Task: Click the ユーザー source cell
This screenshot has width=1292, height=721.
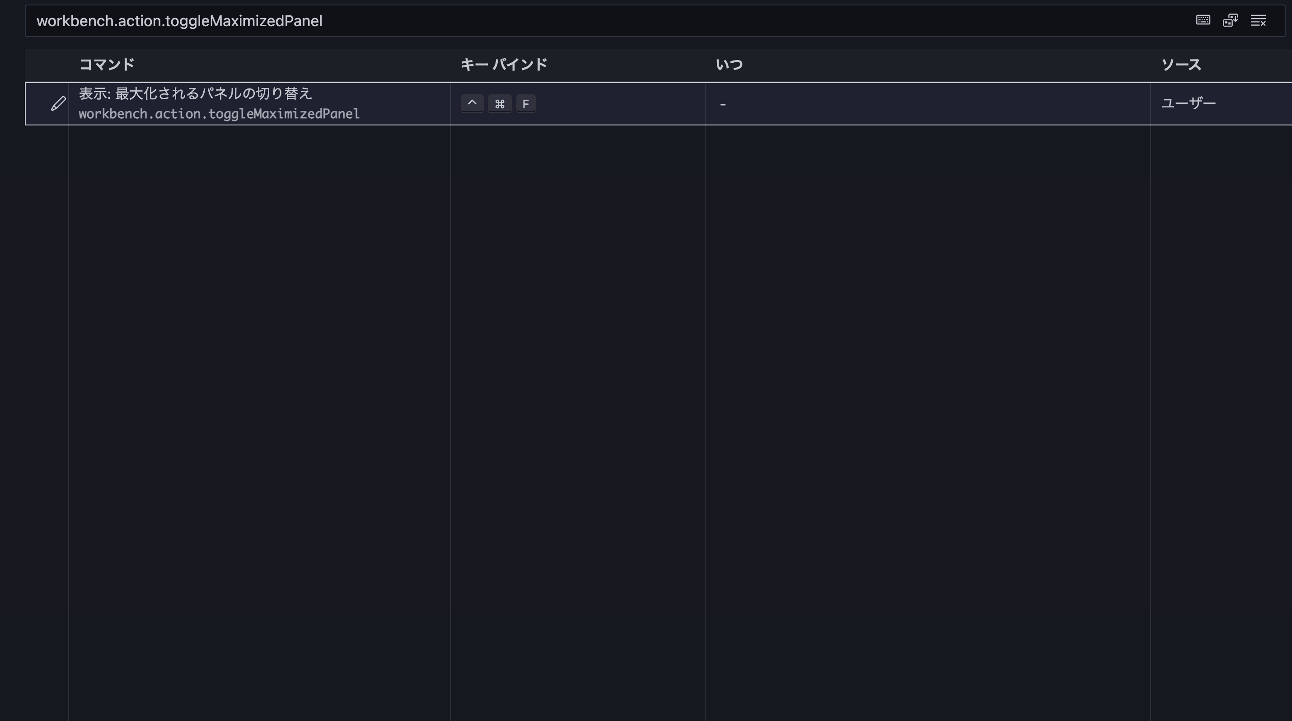Action: [x=1189, y=103]
